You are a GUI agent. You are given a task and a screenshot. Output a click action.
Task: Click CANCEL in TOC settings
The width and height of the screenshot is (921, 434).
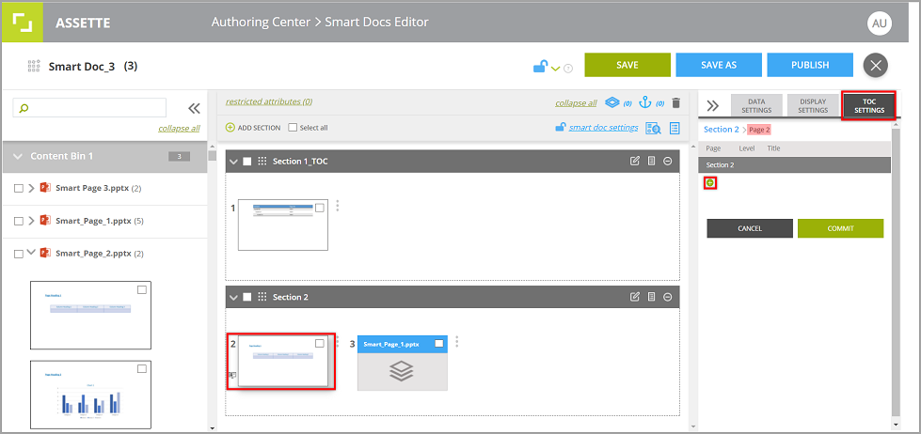[750, 228]
